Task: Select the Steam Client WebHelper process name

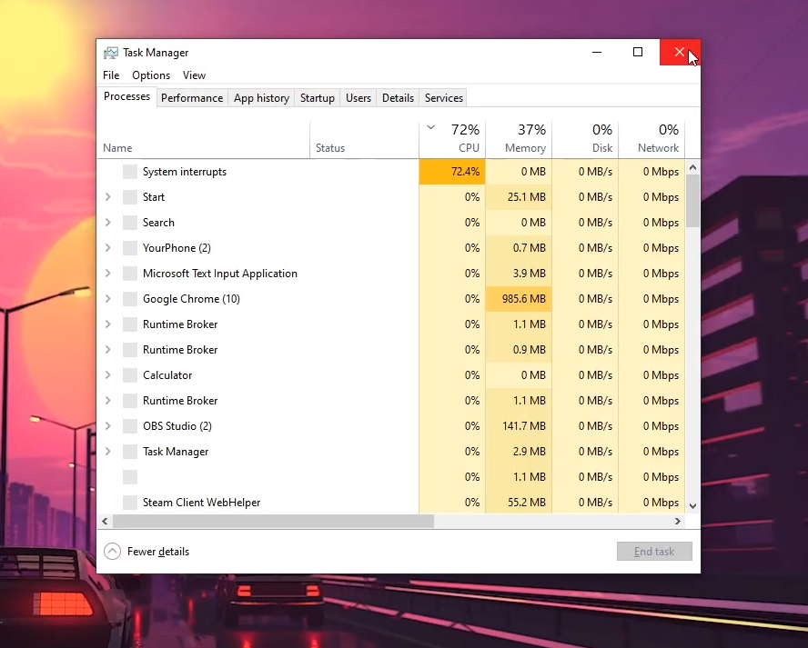Action: point(201,503)
